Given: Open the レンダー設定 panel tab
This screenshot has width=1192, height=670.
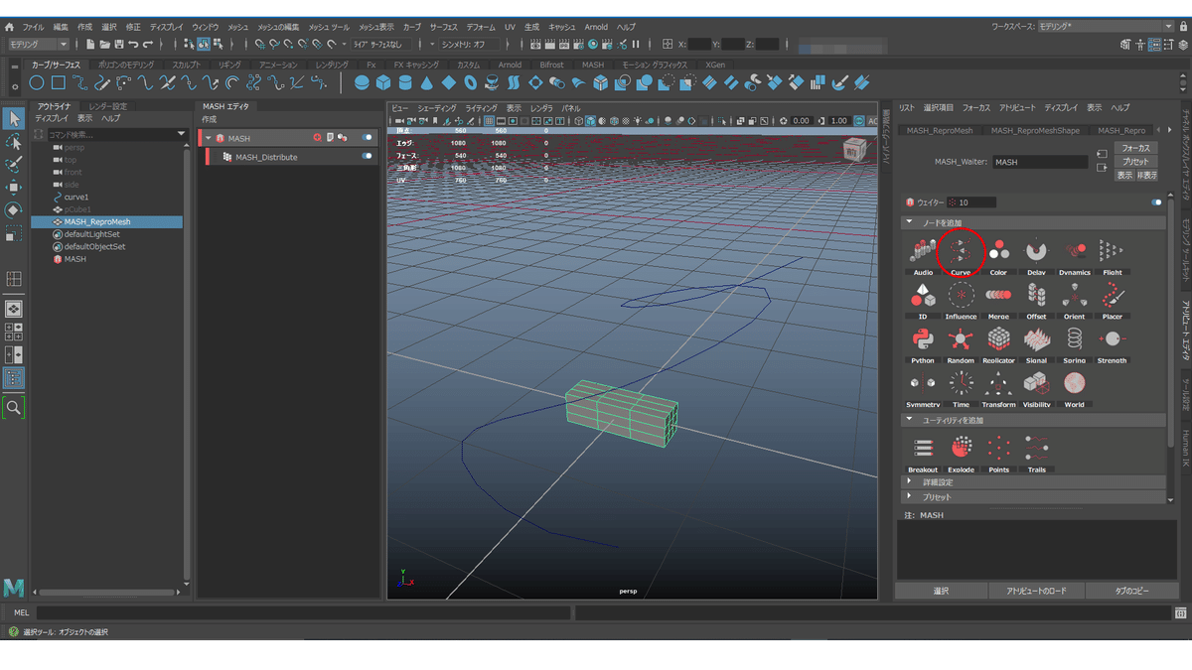Looking at the screenshot, I should (108, 106).
